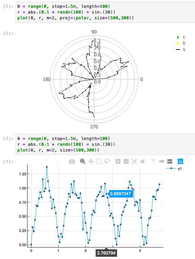Open the Plotly logo link

coord(180,161)
